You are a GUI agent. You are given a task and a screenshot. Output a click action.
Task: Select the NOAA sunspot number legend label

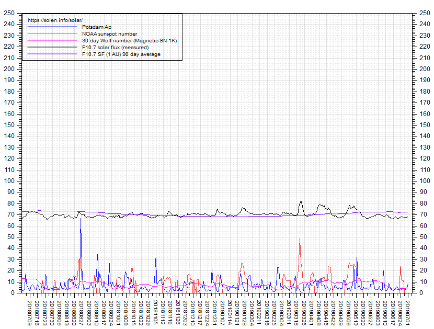click(110, 34)
